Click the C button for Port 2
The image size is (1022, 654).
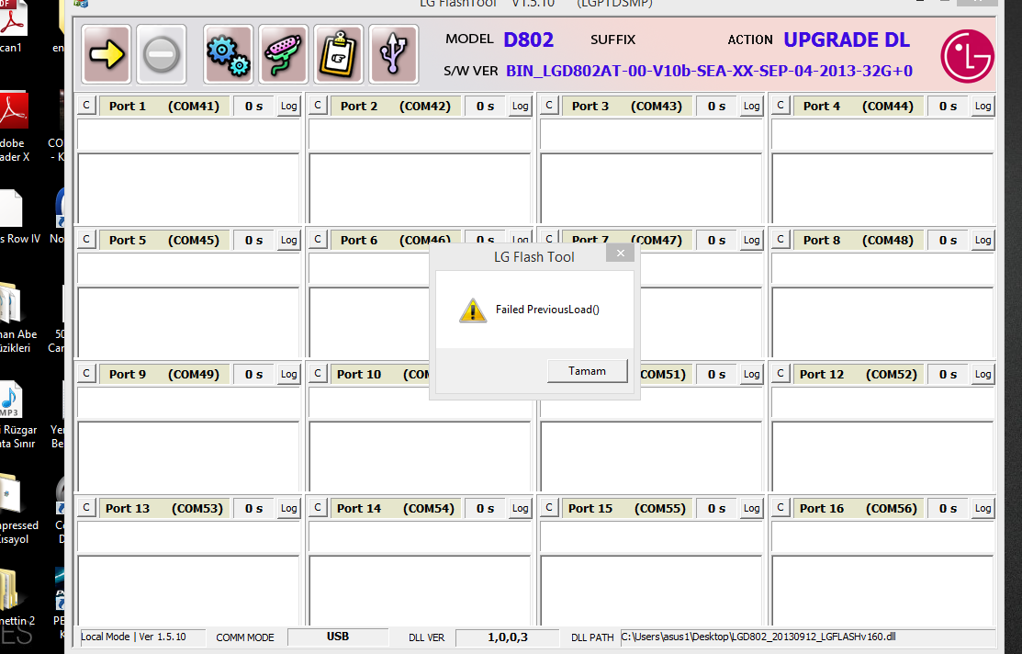coord(318,106)
